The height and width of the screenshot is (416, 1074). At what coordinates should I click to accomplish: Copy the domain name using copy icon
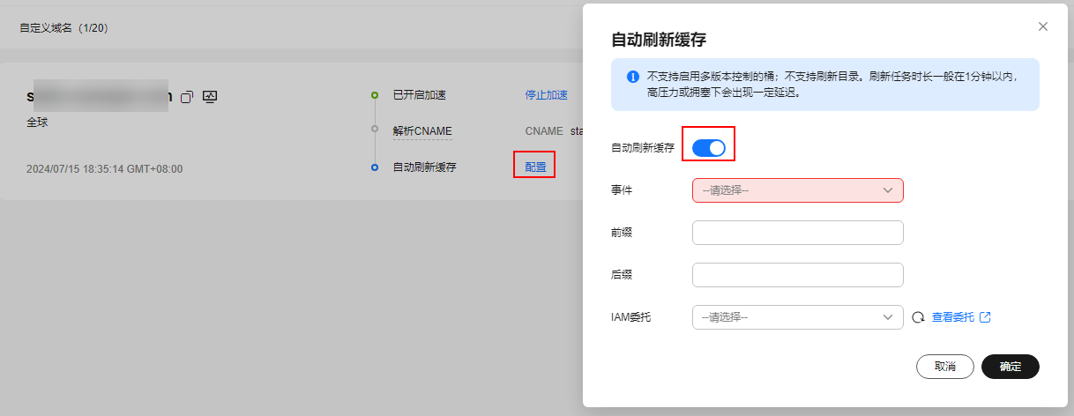186,97
